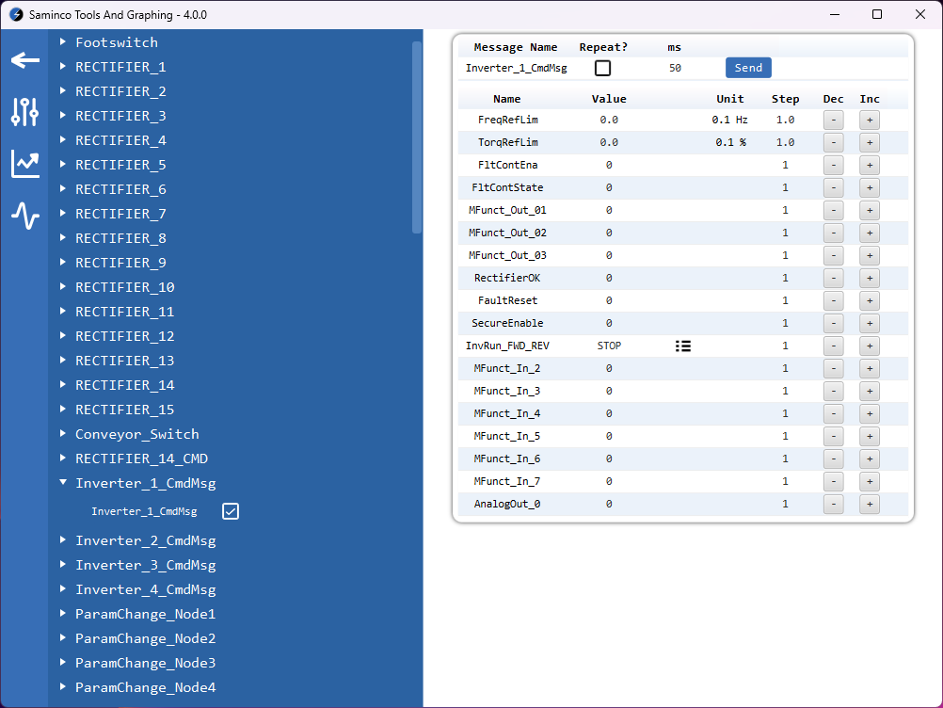This screenshot has width=943, height=708.
Task: Click the 50 ms interval field
Action: point(675,68)
